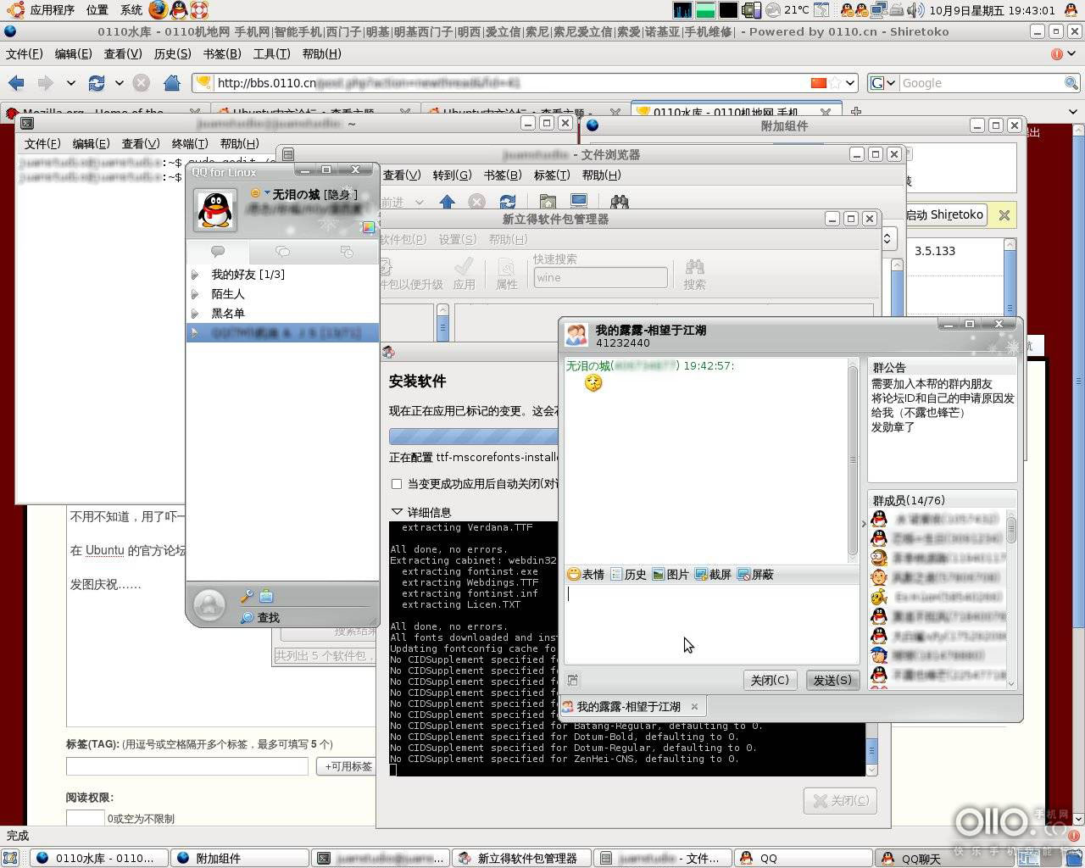Viewport: 1085px width, 868px height.
Task: Open file browser forward history dropdown
Action: pyautogui.click(x=420, y=202)
